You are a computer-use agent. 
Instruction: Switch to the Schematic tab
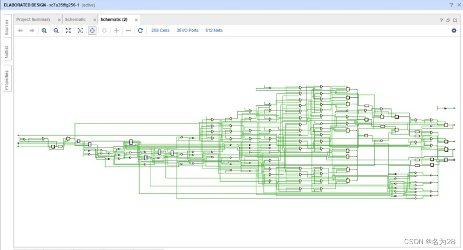tap(75, 19)
